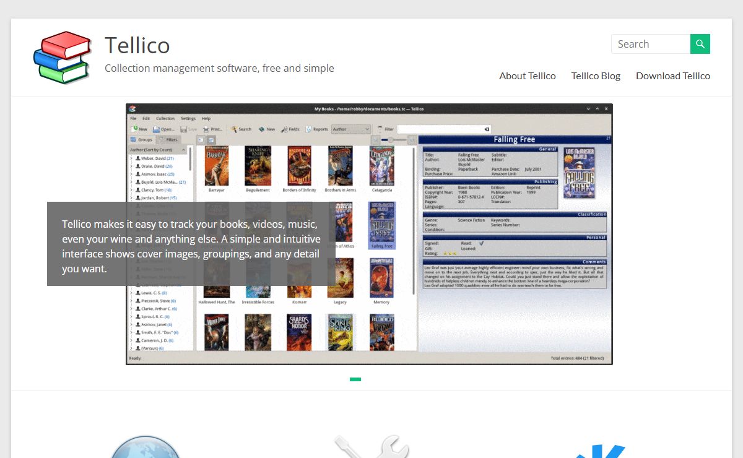This screenshot has width=743, height=458.
Task: Expand the Bujold, Lois McMa... author group
Action: click(x=131, y=183)
